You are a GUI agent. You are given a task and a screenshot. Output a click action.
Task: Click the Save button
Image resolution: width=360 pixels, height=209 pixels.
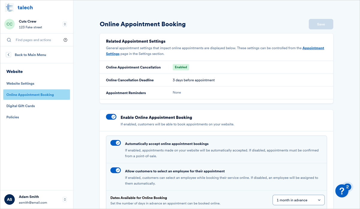coord(321,24)
